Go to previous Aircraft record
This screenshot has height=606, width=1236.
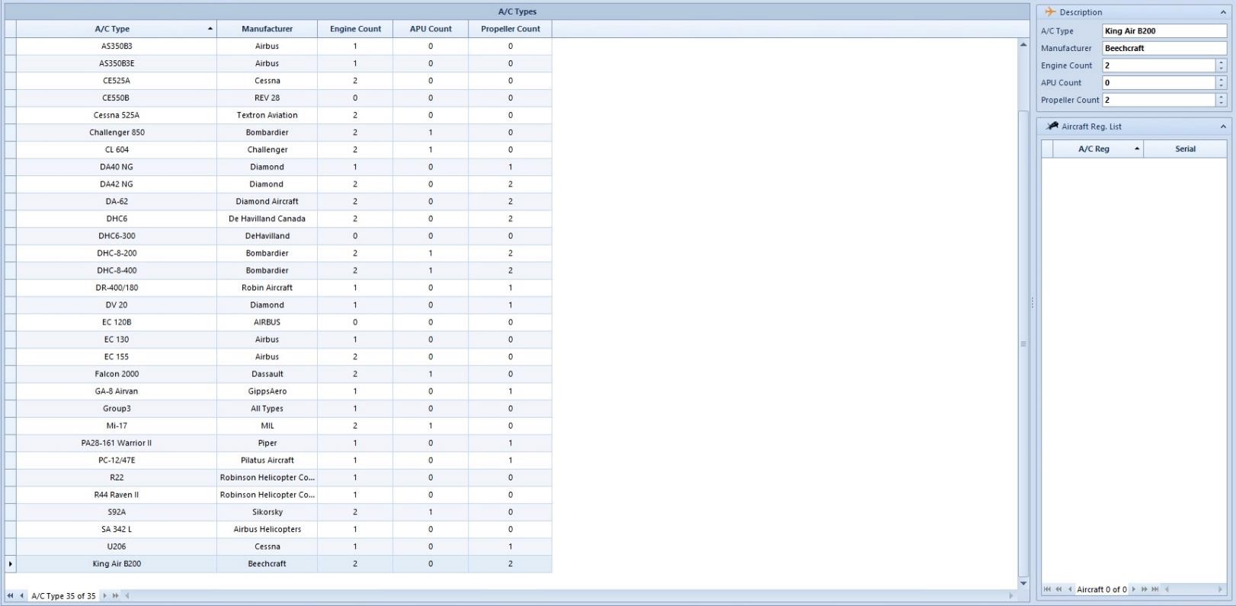(x=1070, y=589)
